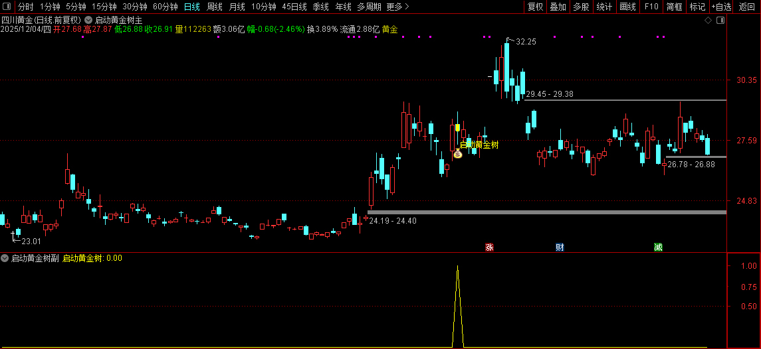
Task: Select the 15分钟 period tab
Action: tap(104, 7)
